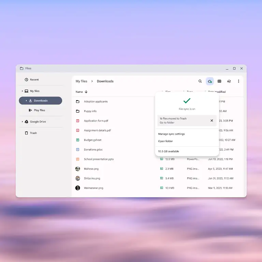This screenshot has height=262, width=262.
Task: Go to My files breadcrumb
Action: pos(82,81)
